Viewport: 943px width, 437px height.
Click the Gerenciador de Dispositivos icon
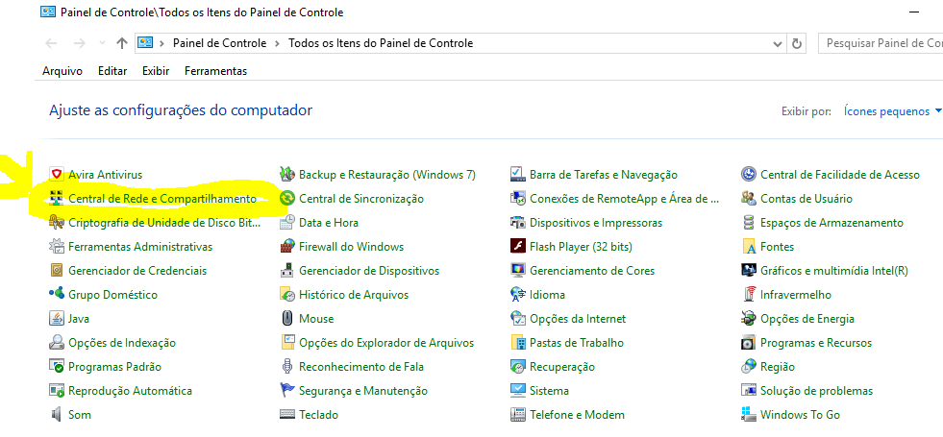pyautogui.click(x=287, y=271)
